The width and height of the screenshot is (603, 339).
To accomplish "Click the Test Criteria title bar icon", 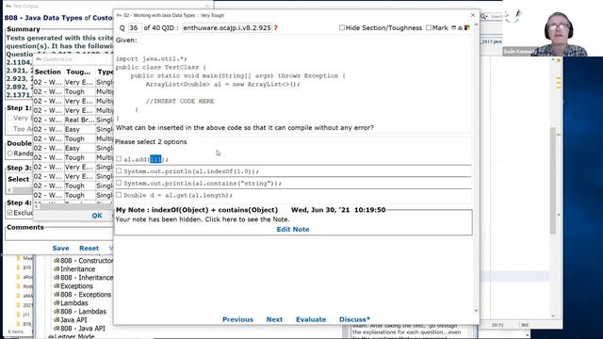I will (8, 7).
